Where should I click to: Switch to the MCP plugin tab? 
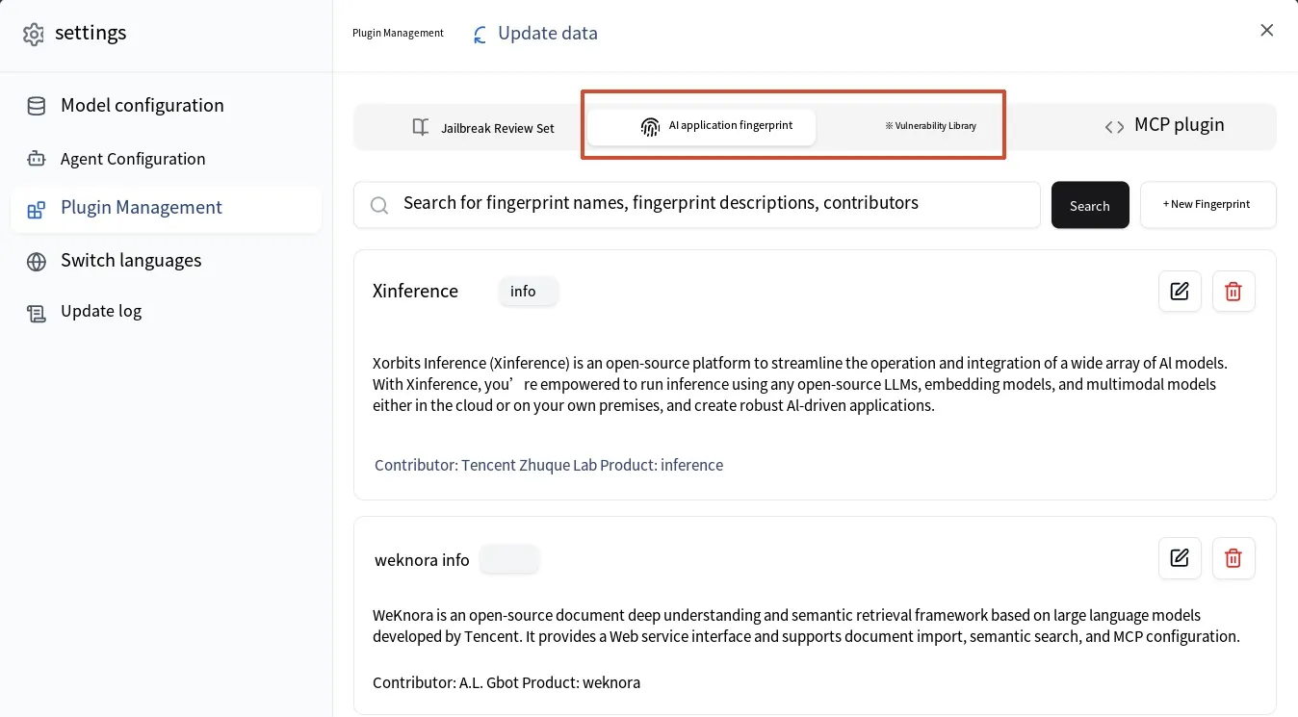[1164, 126]
